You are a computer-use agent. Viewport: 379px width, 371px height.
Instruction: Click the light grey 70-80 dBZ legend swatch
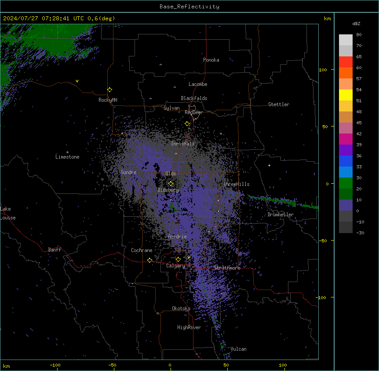point(346,40)
